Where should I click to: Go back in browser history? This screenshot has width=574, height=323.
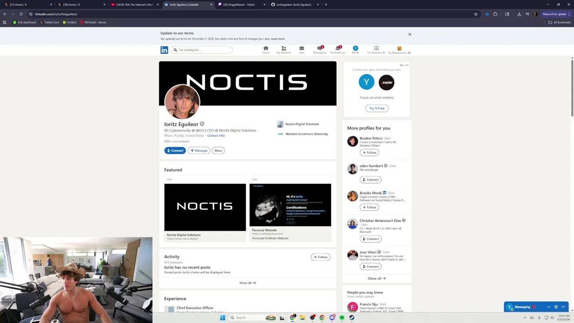pos(5,14)
